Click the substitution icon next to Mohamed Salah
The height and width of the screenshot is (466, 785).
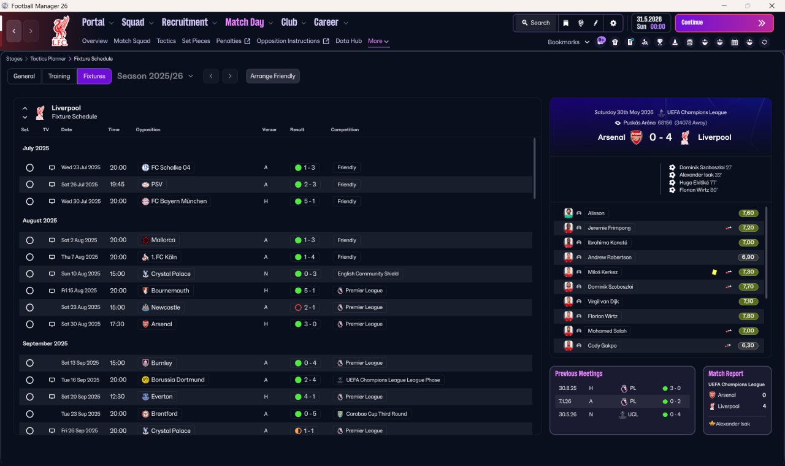729,331
